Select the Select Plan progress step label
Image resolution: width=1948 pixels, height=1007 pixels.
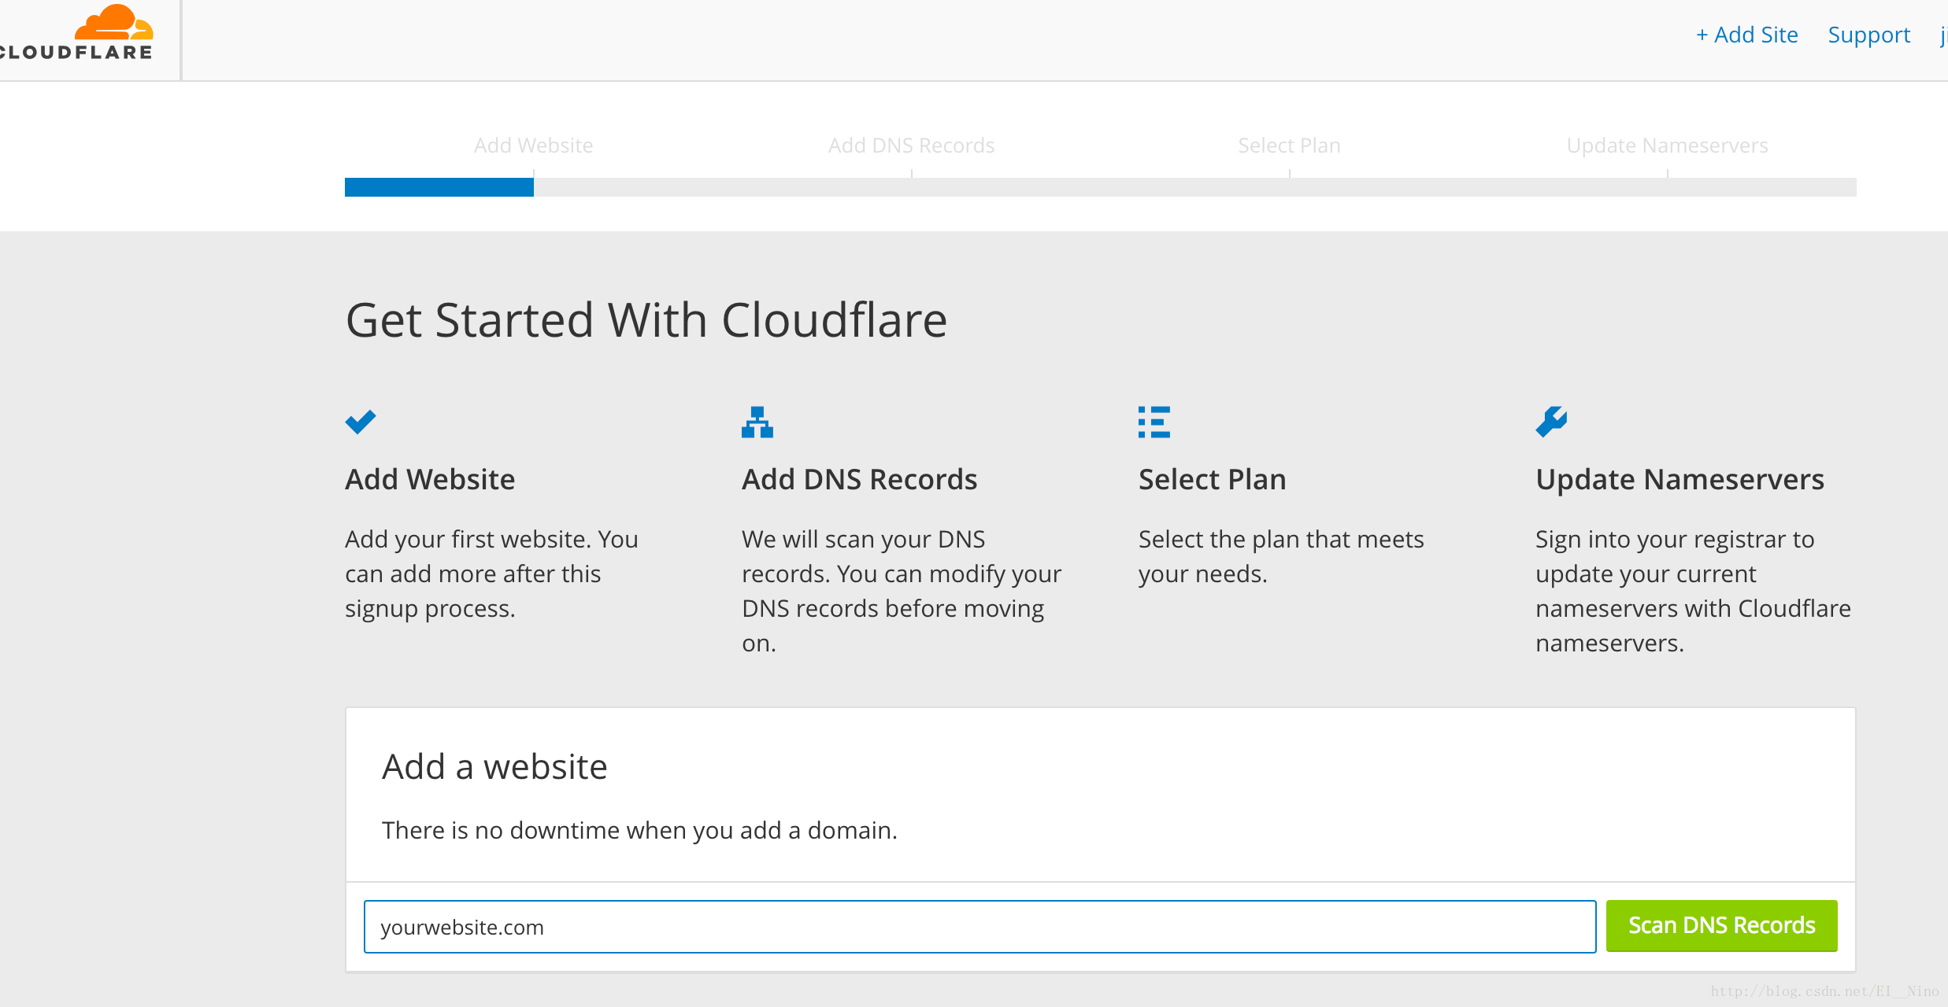[1289, 146]
